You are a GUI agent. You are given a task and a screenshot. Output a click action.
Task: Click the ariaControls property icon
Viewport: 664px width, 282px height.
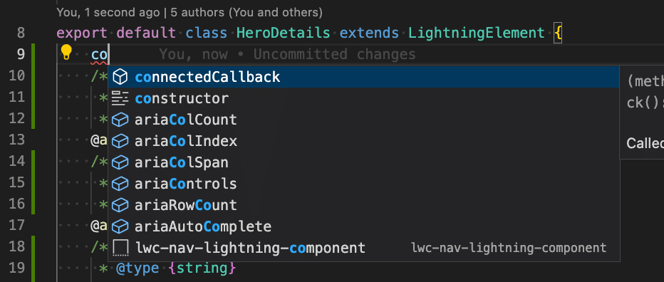click(x=120, y=184)
